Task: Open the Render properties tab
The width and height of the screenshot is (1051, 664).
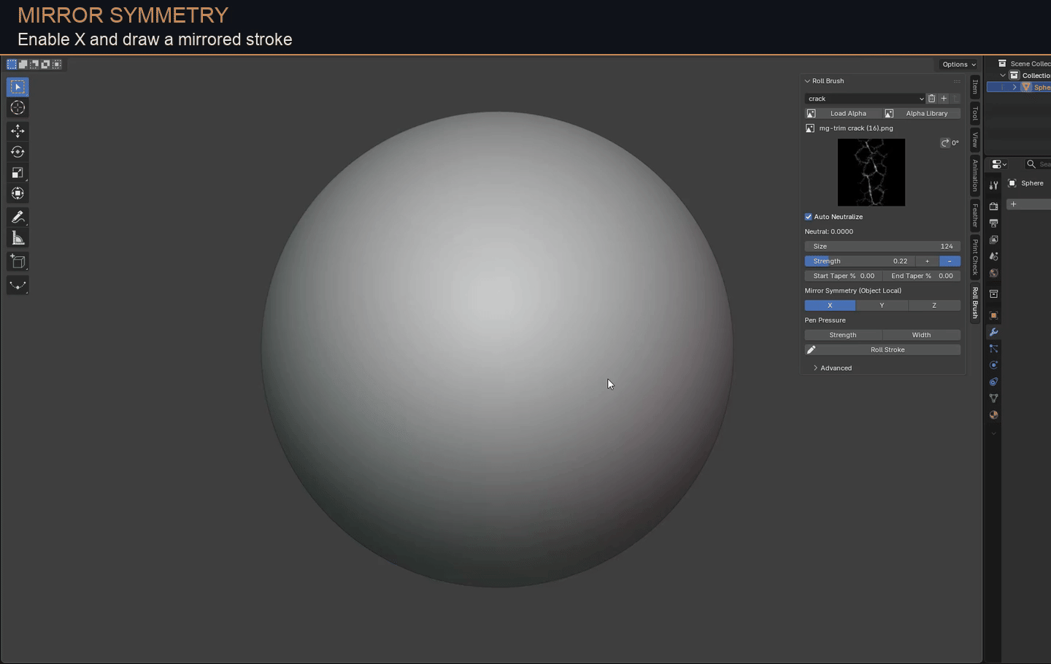Action: (x=993, y=206)
